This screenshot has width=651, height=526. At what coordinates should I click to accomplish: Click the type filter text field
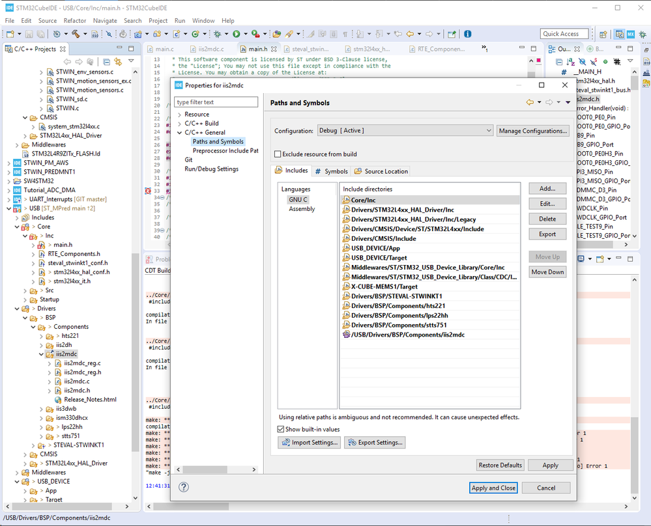216,102
